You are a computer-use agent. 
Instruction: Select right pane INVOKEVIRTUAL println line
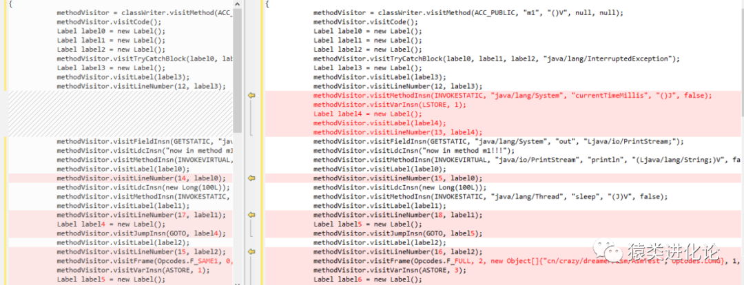(x=527, y=160)
